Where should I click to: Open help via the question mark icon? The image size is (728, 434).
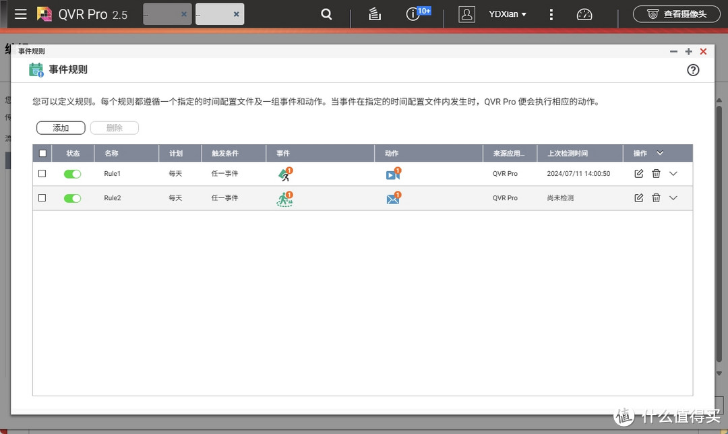[x=693, y=69]
